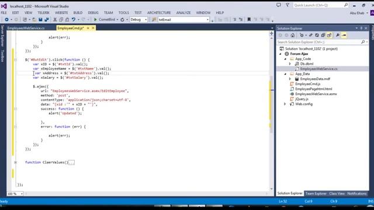Toggle auto-hide pin of Solution Explorer

361,28
